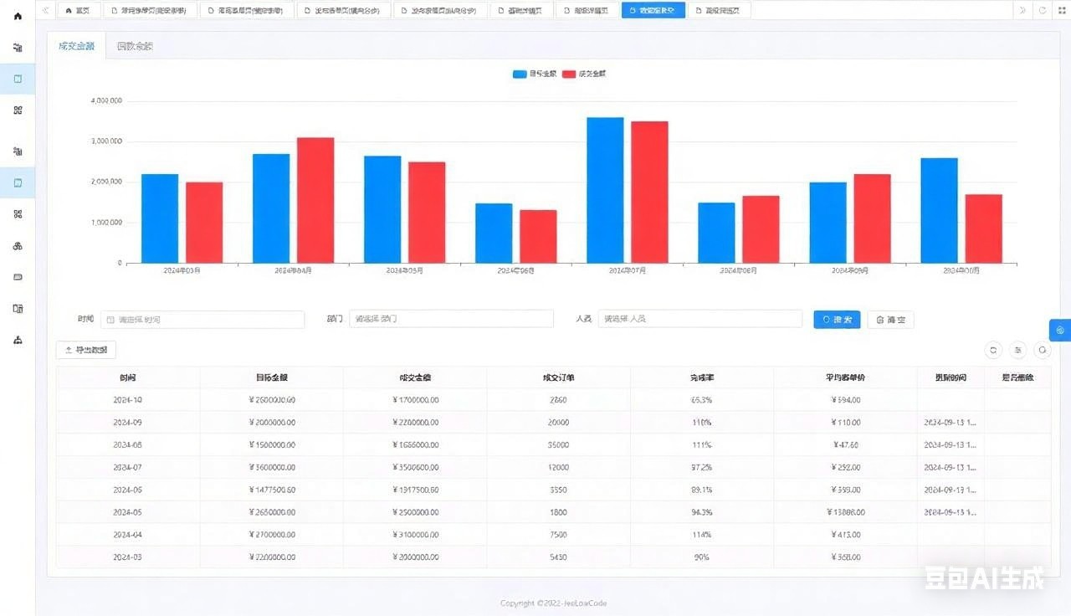The image size is (1071, 616).
Task: Click the 目标金额 column header
Action: (272, 377)
